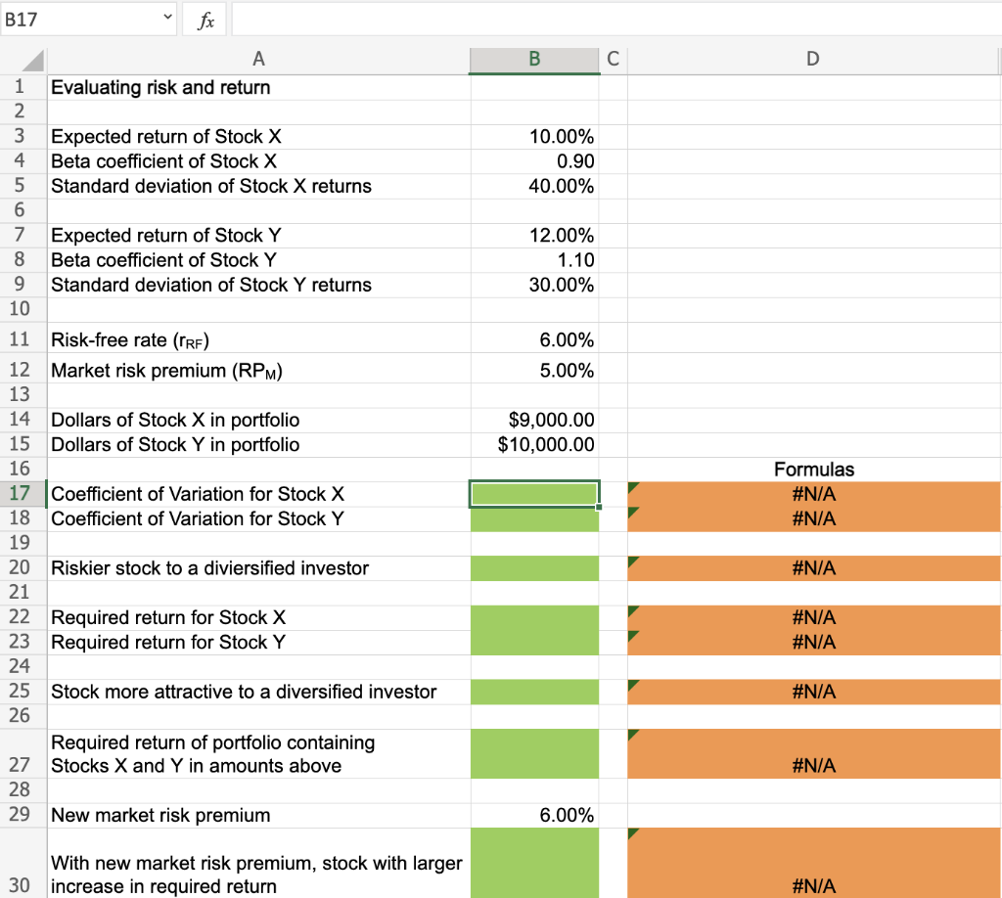Click the Formulas header cell

point(812,470)
